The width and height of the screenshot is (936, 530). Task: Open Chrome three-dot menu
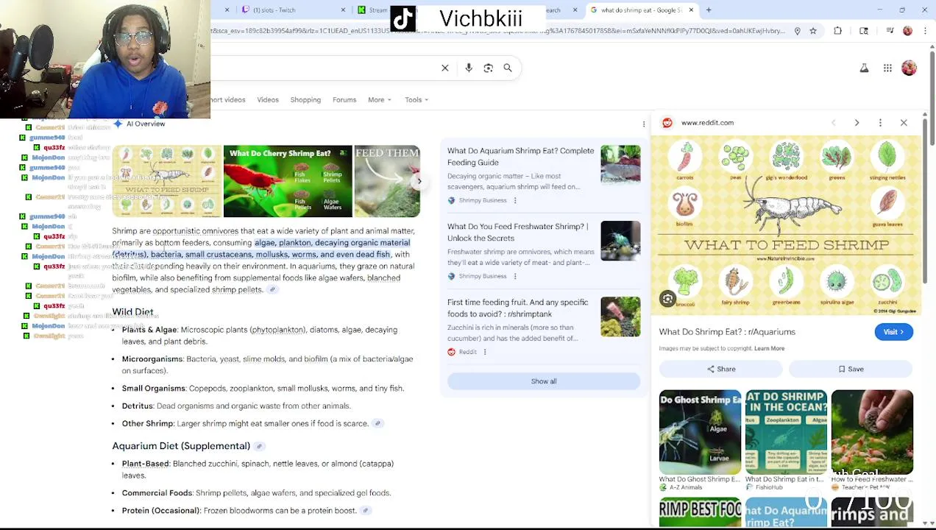[924, 31]
